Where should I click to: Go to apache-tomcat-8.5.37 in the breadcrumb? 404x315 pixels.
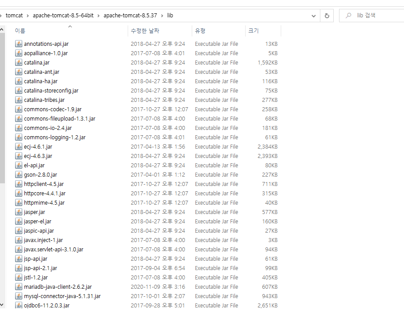[x=130, y=16]
